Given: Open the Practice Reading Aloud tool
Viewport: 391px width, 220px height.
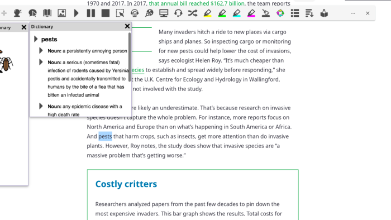Looking at the screenshot, I should pyautogui.click(x=324, y=13).
